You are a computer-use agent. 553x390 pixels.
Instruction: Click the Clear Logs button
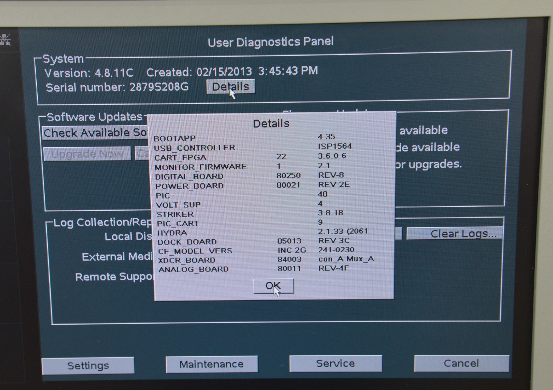pyautogui.click(x=455, y=234)
